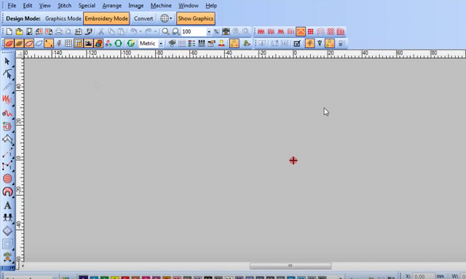Toggle the Show Bitmaps picture icon
Screen dimensions: 466x279
click(x=88, y=44)
